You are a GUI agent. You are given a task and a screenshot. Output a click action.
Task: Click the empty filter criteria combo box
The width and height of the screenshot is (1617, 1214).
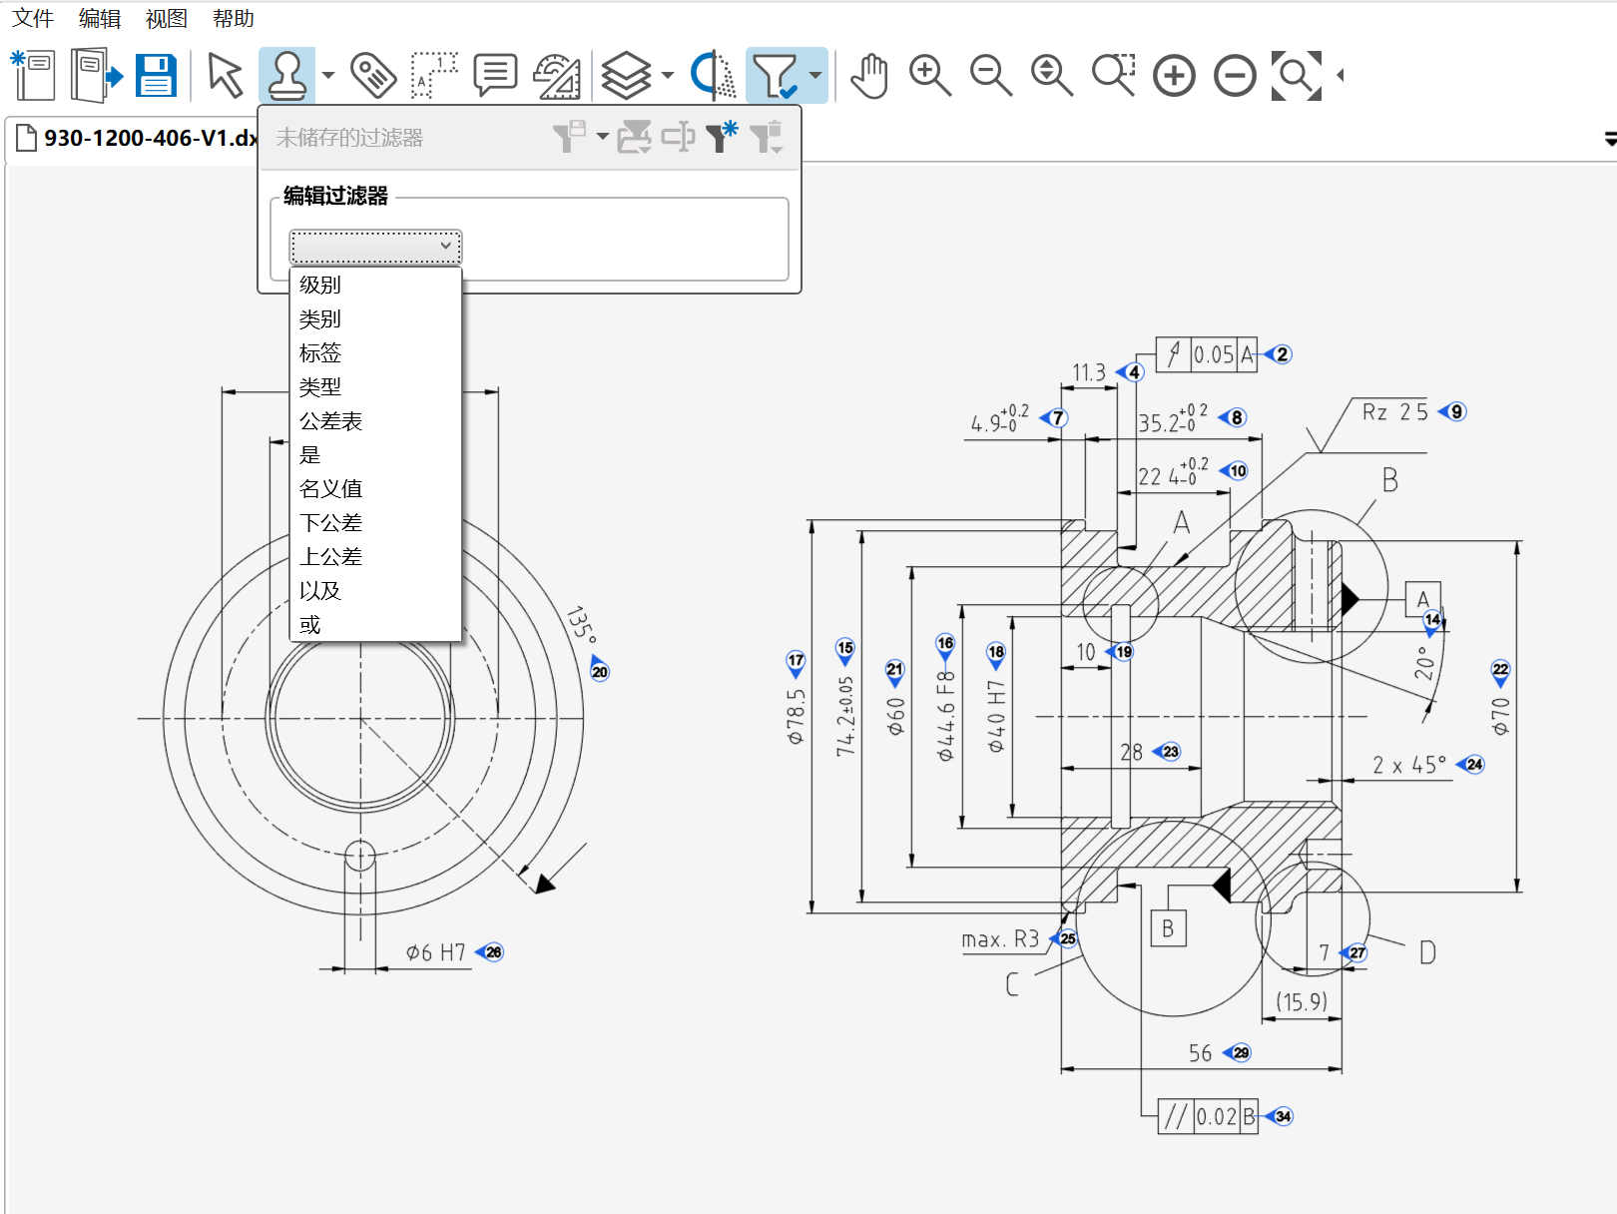375,246
